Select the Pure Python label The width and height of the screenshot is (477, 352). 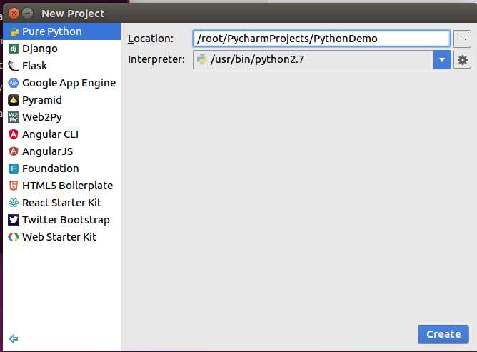pyautogui.click(x=52, y=31)
